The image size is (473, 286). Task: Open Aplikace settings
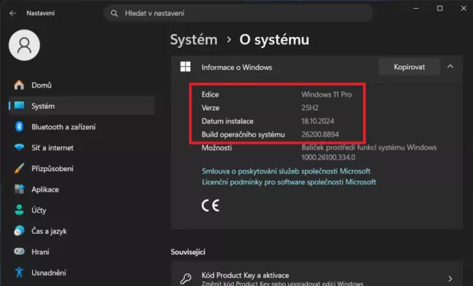click(x=82, y=189)
